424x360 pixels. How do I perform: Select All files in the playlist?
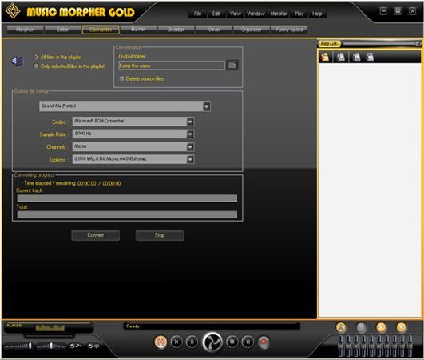57,57
